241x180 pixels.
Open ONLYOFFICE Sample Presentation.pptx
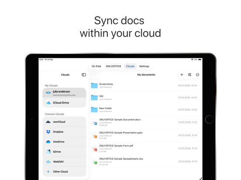point(121,133)
